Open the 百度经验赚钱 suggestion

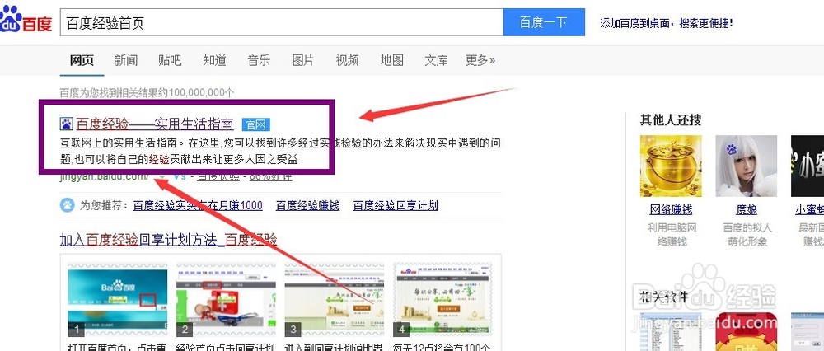308,205
